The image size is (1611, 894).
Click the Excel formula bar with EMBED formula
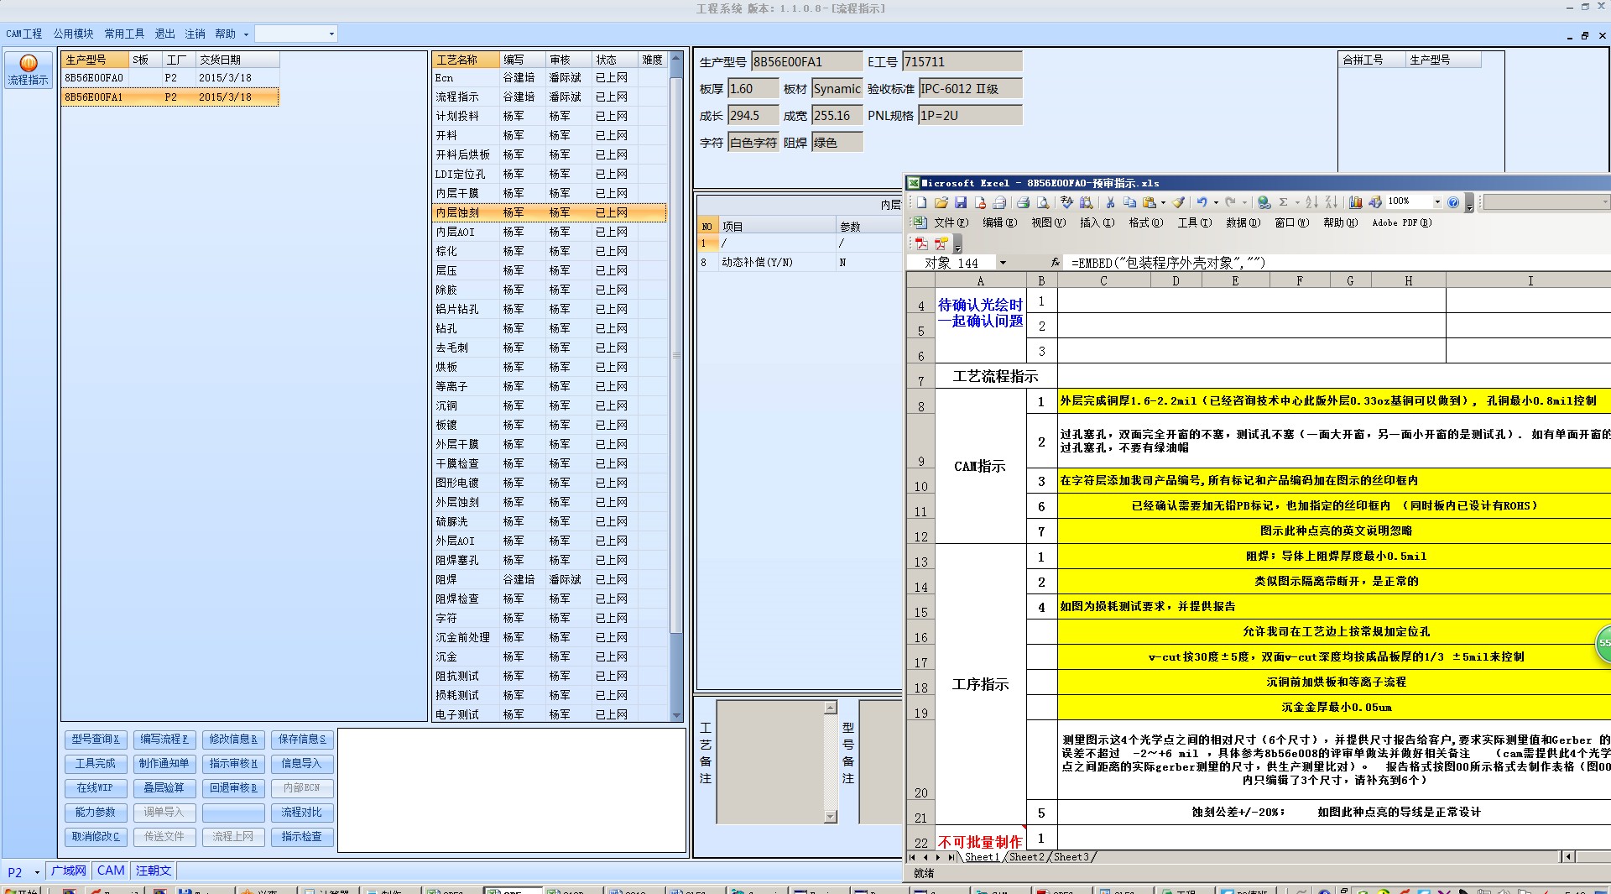click(1338, 263)
